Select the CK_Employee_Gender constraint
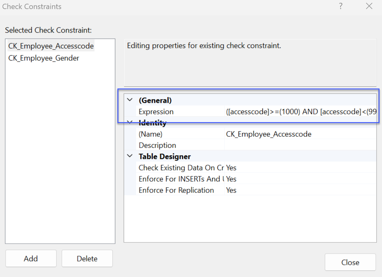The height and width of the screenshot is (277, 382). pyautogui.click(x=44, y=58)
